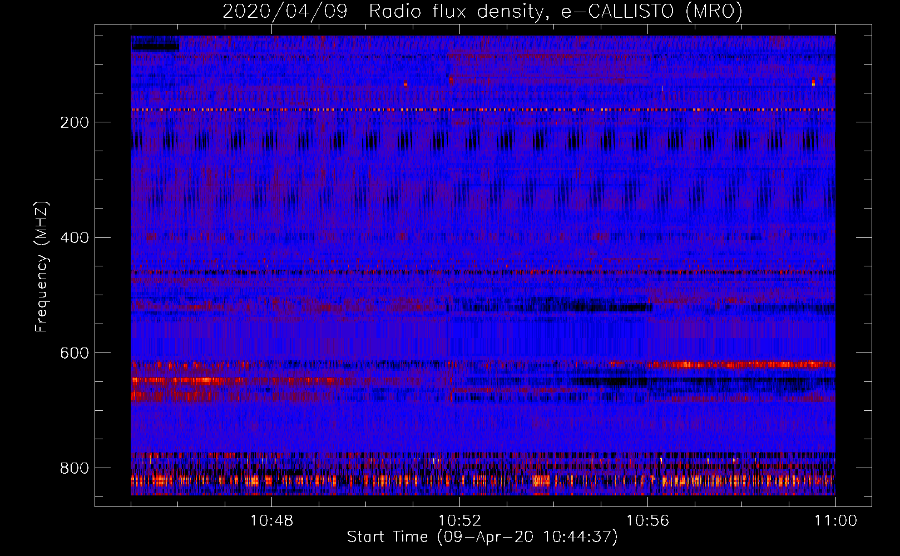Click the 10:52 time tick label

(459, 520)
